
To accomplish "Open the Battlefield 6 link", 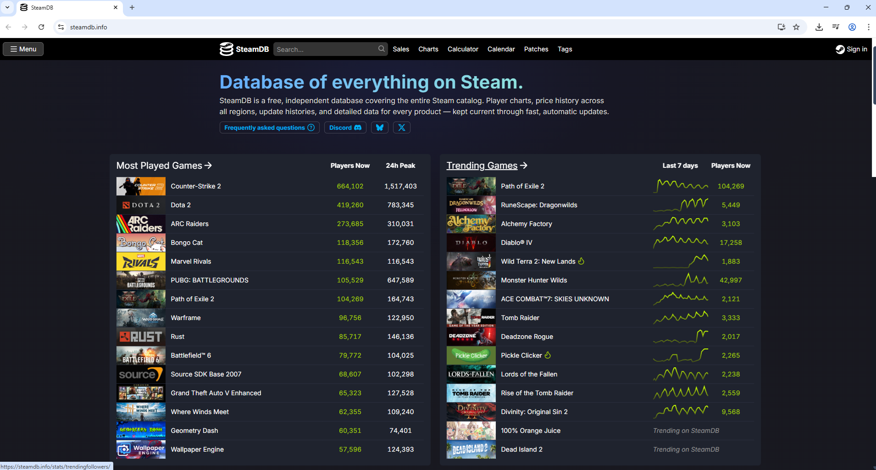I will click(191, 355).
